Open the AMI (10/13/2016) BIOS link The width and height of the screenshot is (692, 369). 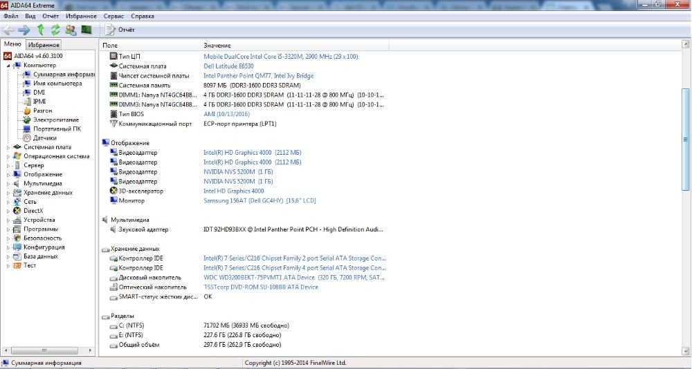(227, 114)
